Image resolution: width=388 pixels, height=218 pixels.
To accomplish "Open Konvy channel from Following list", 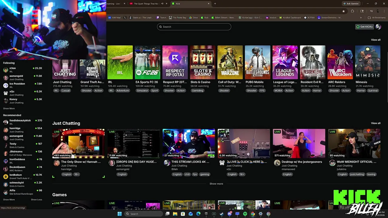I will 22,101.
